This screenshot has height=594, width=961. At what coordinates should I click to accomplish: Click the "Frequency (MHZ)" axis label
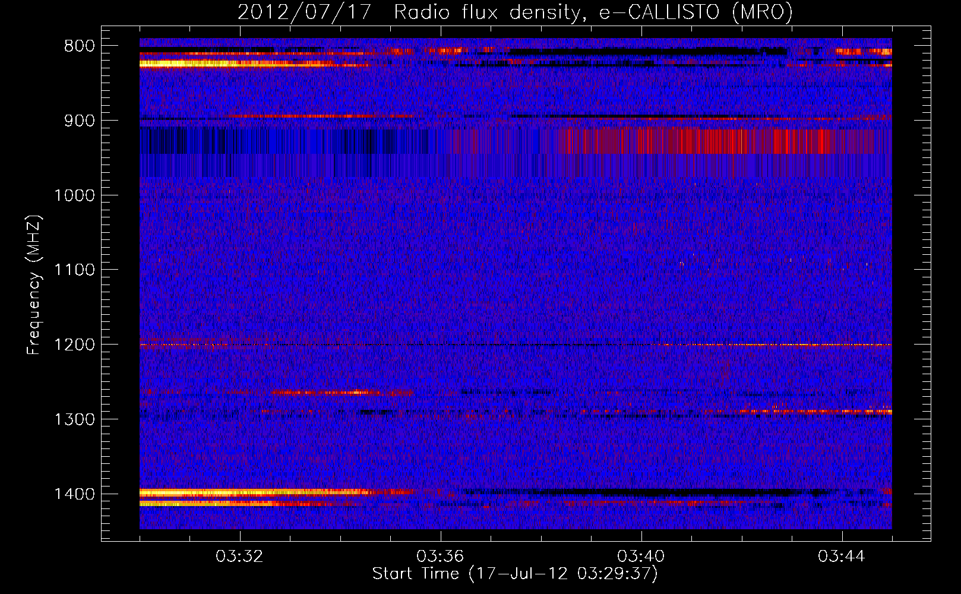tap(34, 285)
